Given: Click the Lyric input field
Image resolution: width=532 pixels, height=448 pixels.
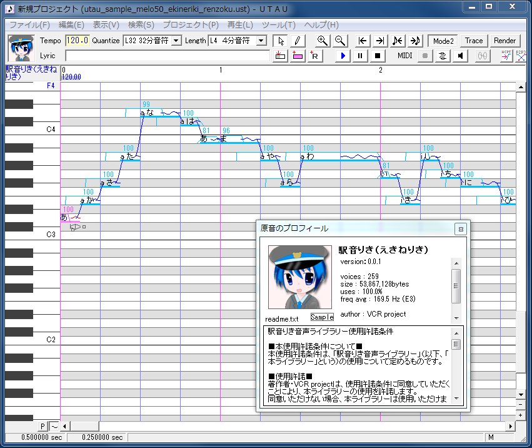Looking at the screenshot, I should (x=168, y=56).
